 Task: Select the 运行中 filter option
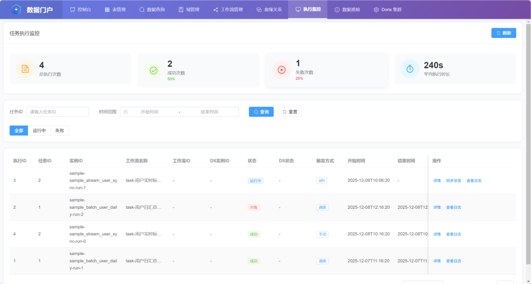[x=39, y=130]
